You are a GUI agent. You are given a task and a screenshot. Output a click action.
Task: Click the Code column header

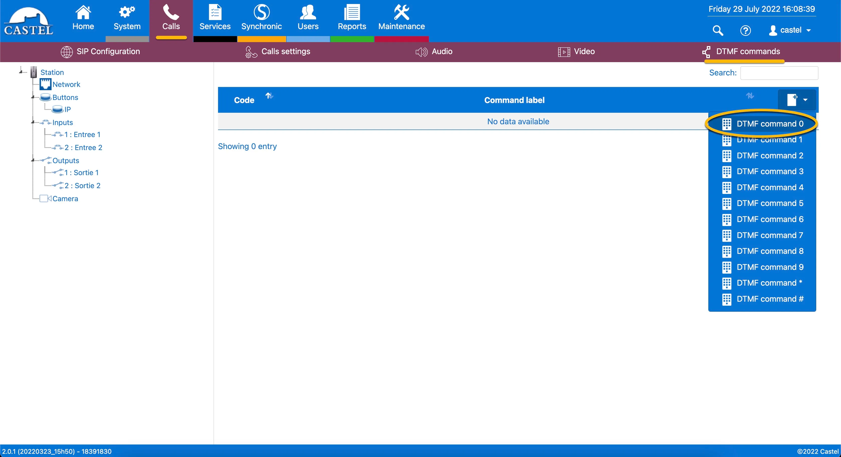(x=244, y=100)
